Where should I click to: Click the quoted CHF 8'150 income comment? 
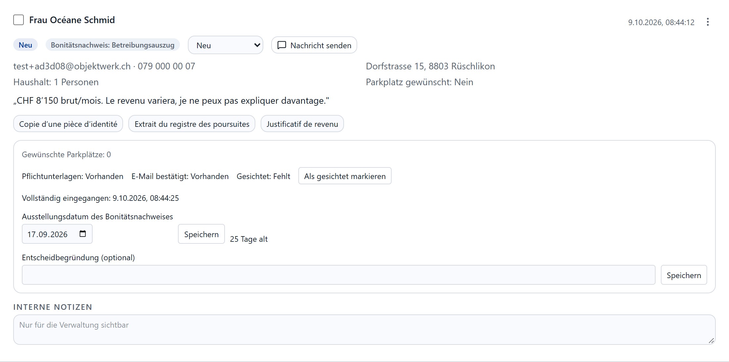coord(171,100)
